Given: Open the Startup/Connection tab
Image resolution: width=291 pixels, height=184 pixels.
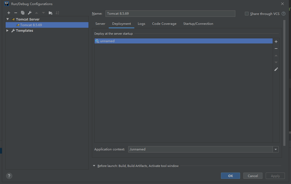Looking at the screenshot, I should click(x=198, y=24).
